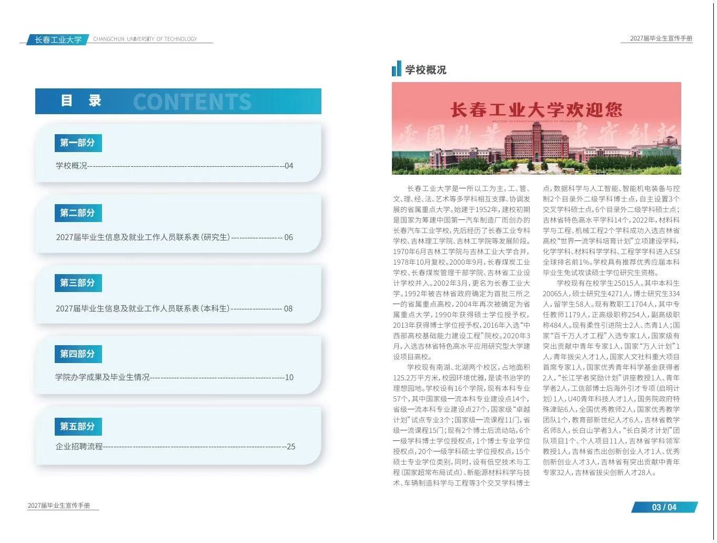Click the line starting 1970年6月吉林工学院
This screenshot has height=543, width=717.
(x=462, y=252)
